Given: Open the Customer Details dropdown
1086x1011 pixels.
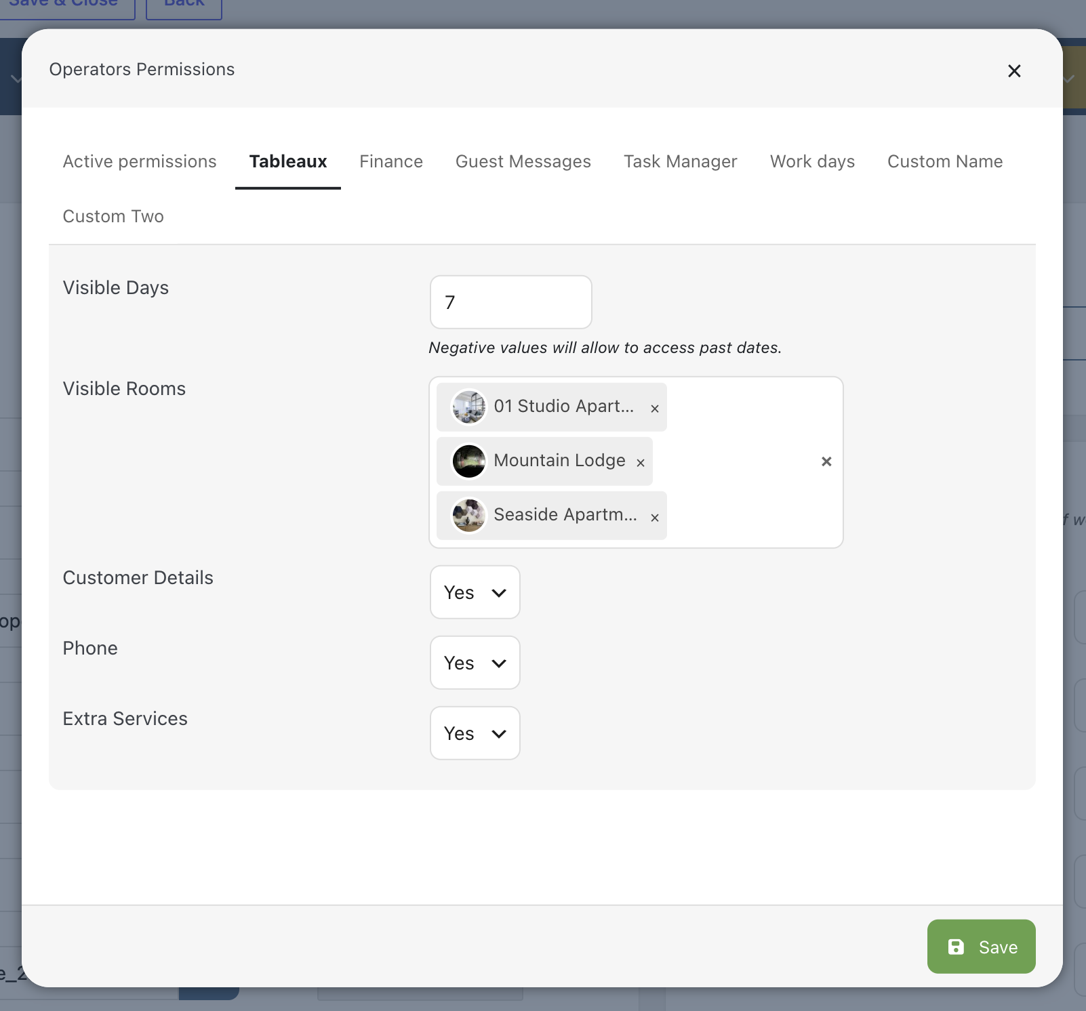Looking at the screenshot, I should (475, 592).
